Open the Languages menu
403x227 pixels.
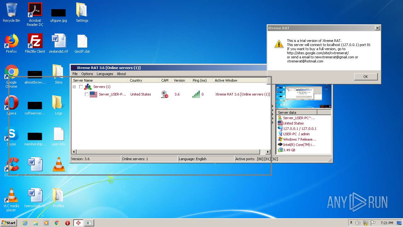[x=105, y=74]
